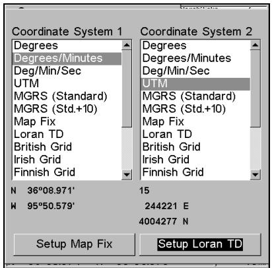
Task: Select Degrees in Coordinate System 1 list
Action: click(67, 46)
